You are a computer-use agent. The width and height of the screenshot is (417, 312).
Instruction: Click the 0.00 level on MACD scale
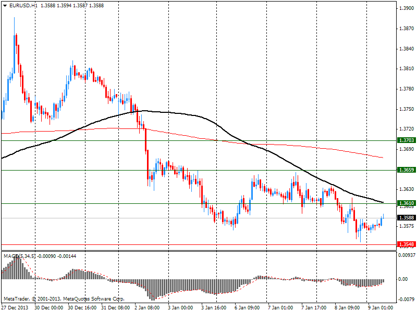point(403,279)
